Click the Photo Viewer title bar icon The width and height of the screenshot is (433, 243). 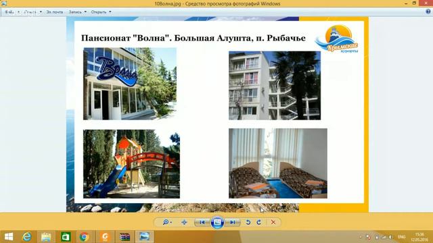click(x=4, y=3)
